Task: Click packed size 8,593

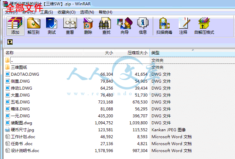Action: pyautogui.click(x=142, y=137)
